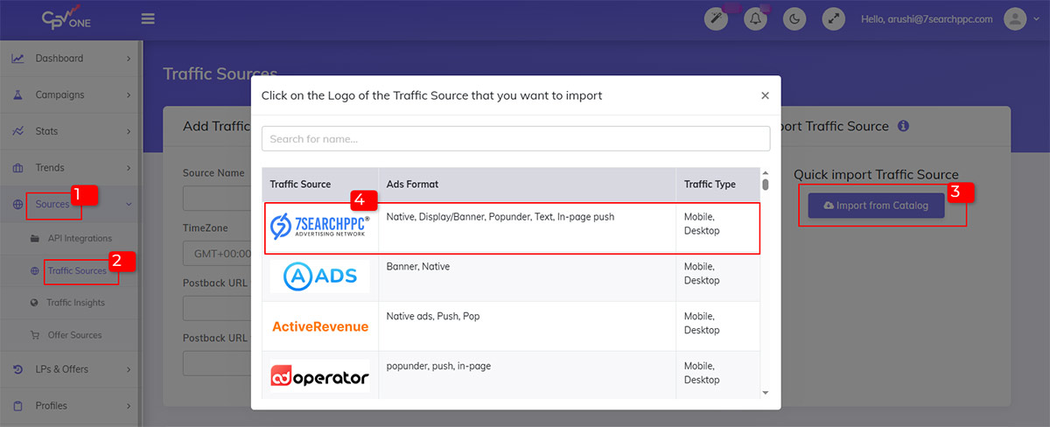Click the API Integrations folder icon
1050x427 pixels.
coord(35,238)
